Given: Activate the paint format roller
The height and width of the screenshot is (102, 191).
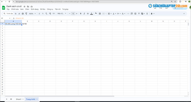Looking at the screenshot, I should click(26, 14).
